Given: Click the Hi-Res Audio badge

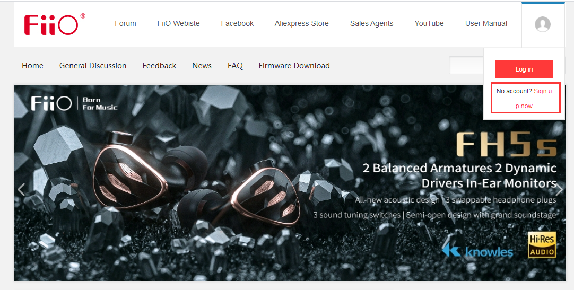Looking at the screenshot, I should 542,244.
